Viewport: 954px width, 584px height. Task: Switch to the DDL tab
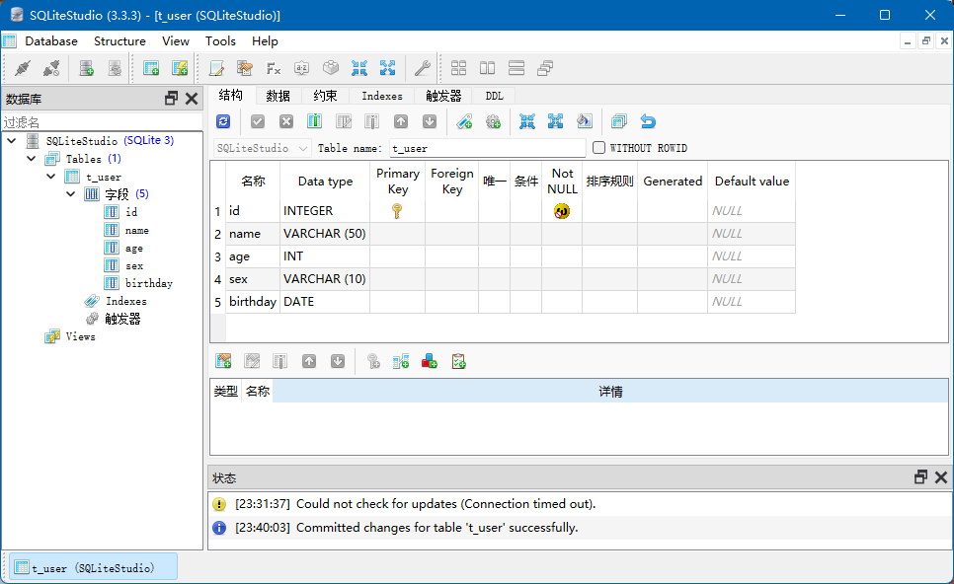click(494, 96)
